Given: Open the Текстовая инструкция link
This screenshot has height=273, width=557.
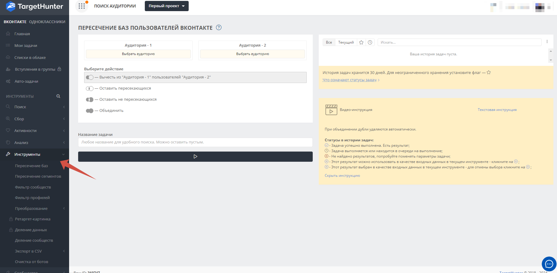Looking at the screenshot, I should click(497, 110).
